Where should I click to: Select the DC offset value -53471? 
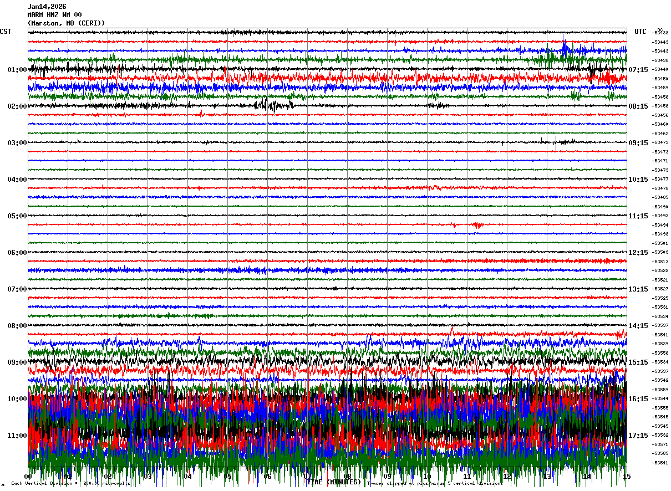[660, 161]
